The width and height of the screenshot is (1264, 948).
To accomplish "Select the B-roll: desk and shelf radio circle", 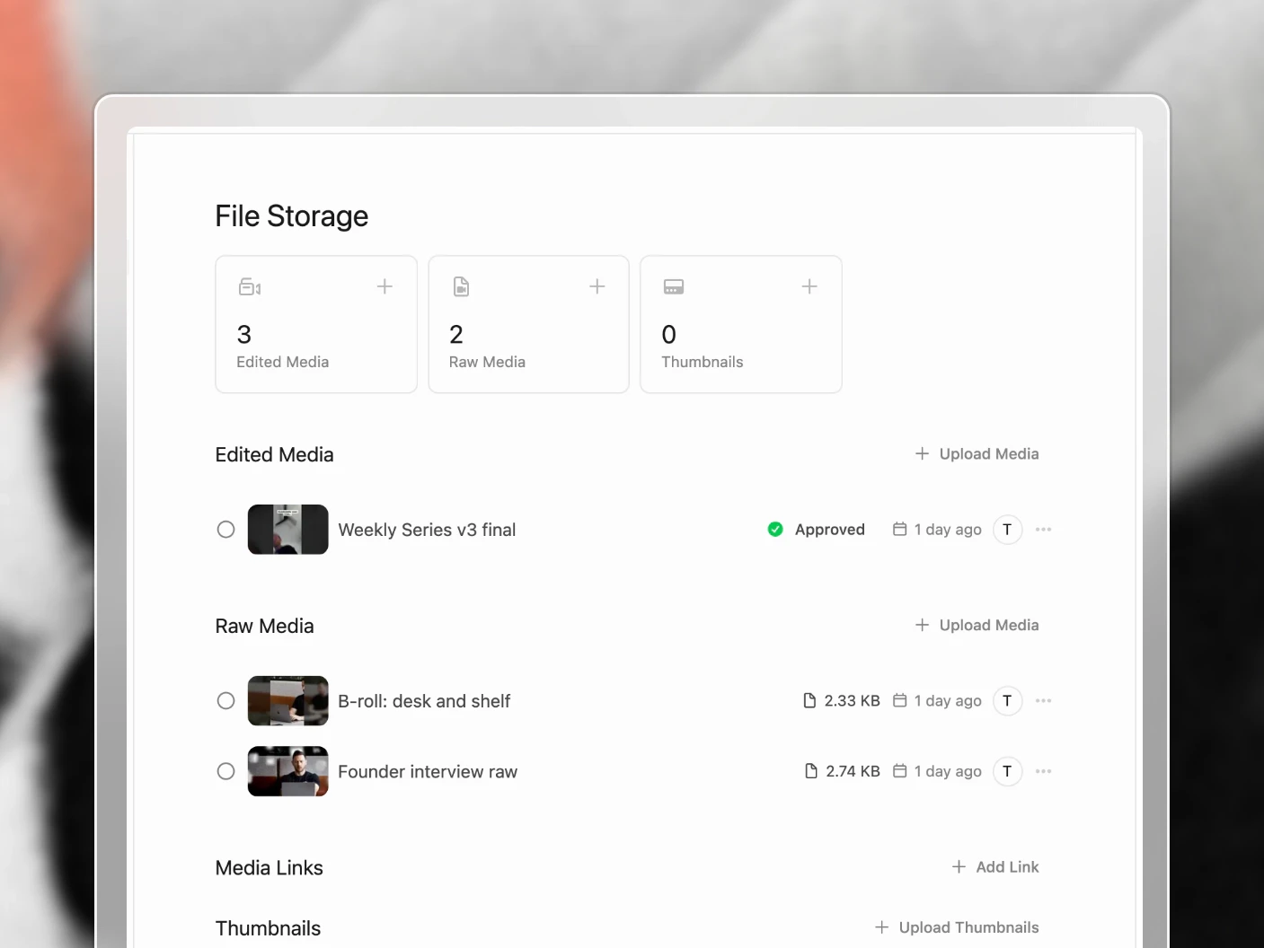I will pyautogui.click(x=226, y=701).
